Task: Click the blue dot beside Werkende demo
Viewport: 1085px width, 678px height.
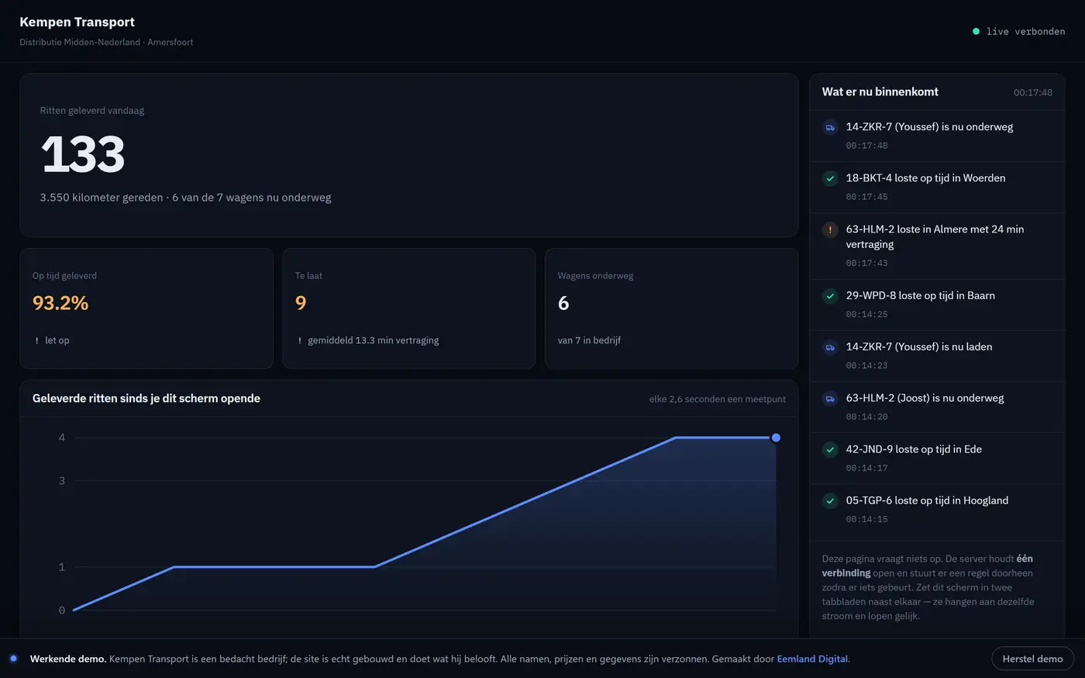Action: 13,659
